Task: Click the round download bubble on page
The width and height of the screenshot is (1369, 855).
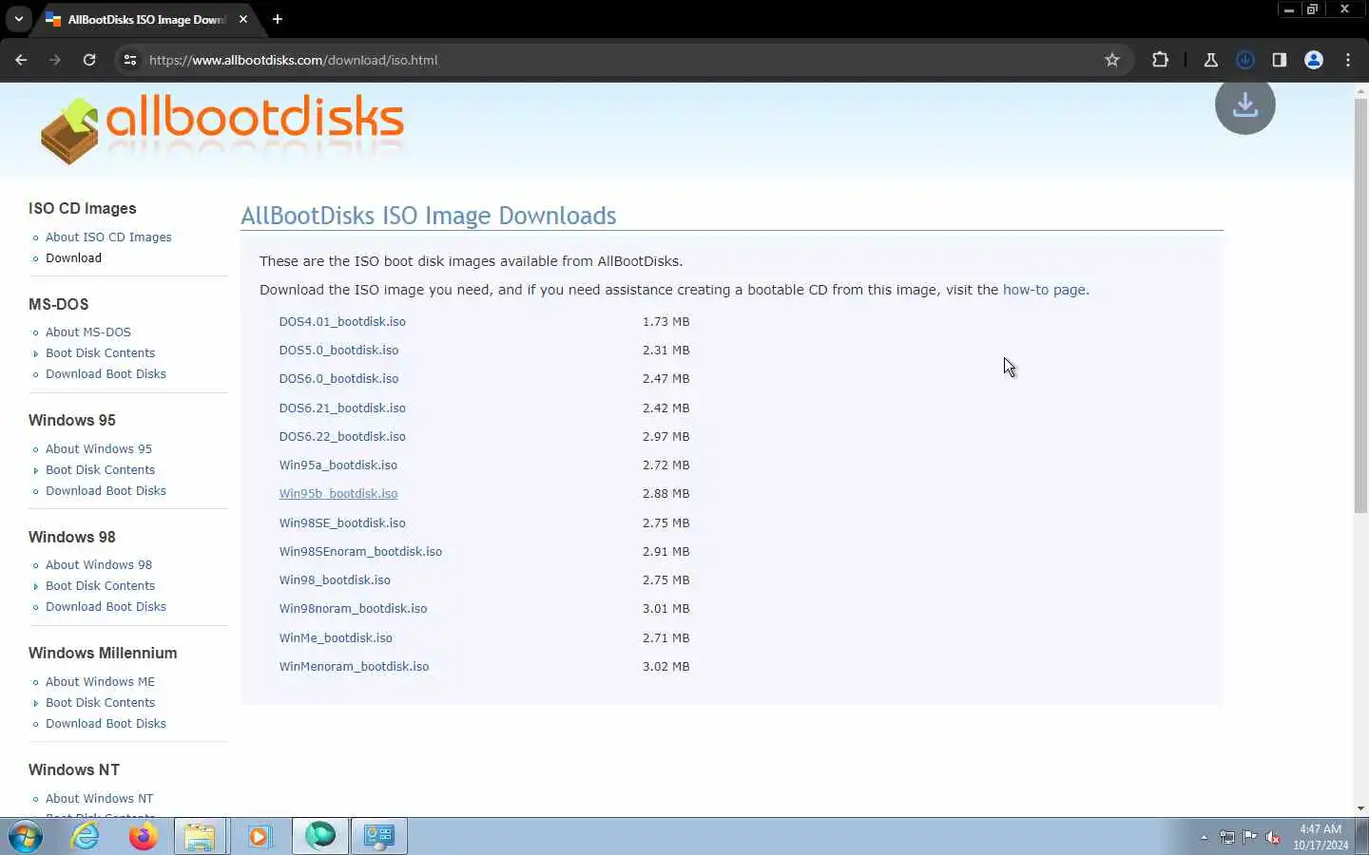Action: pos(1245,104)
